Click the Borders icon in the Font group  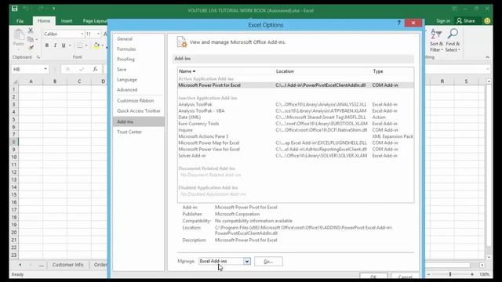point(79,45)
